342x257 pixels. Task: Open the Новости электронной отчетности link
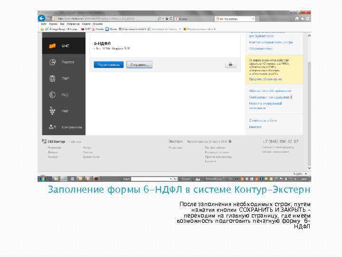tap(266, 106)
